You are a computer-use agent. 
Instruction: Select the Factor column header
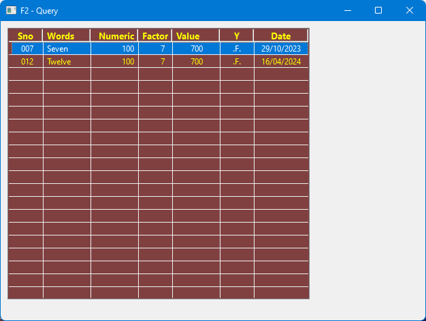coord(155,36)
